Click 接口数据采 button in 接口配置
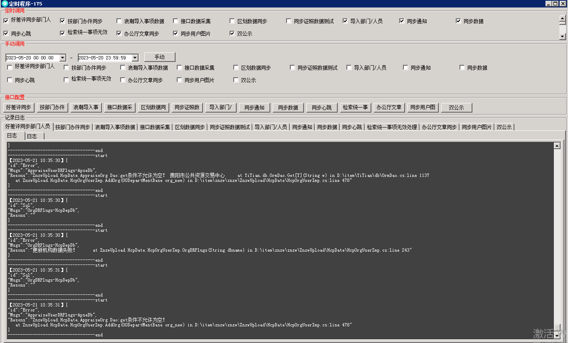Image resolution: width=568 pixels, height=343 pixels. coord(120,108)
